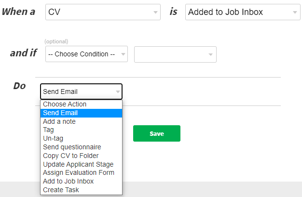The image size is (302, 197).
Task: Select 'Assign Evaluation Form' action
Action: [x=79, y=172]
